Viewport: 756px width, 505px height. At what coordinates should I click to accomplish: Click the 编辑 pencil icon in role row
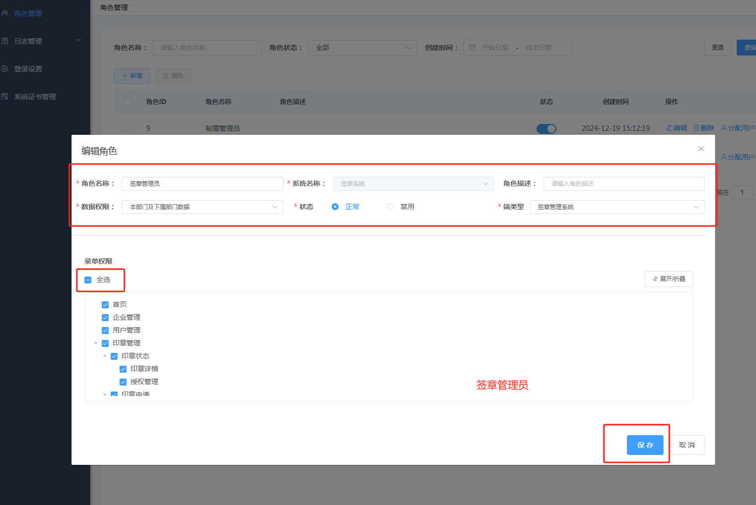click(669, 128)
